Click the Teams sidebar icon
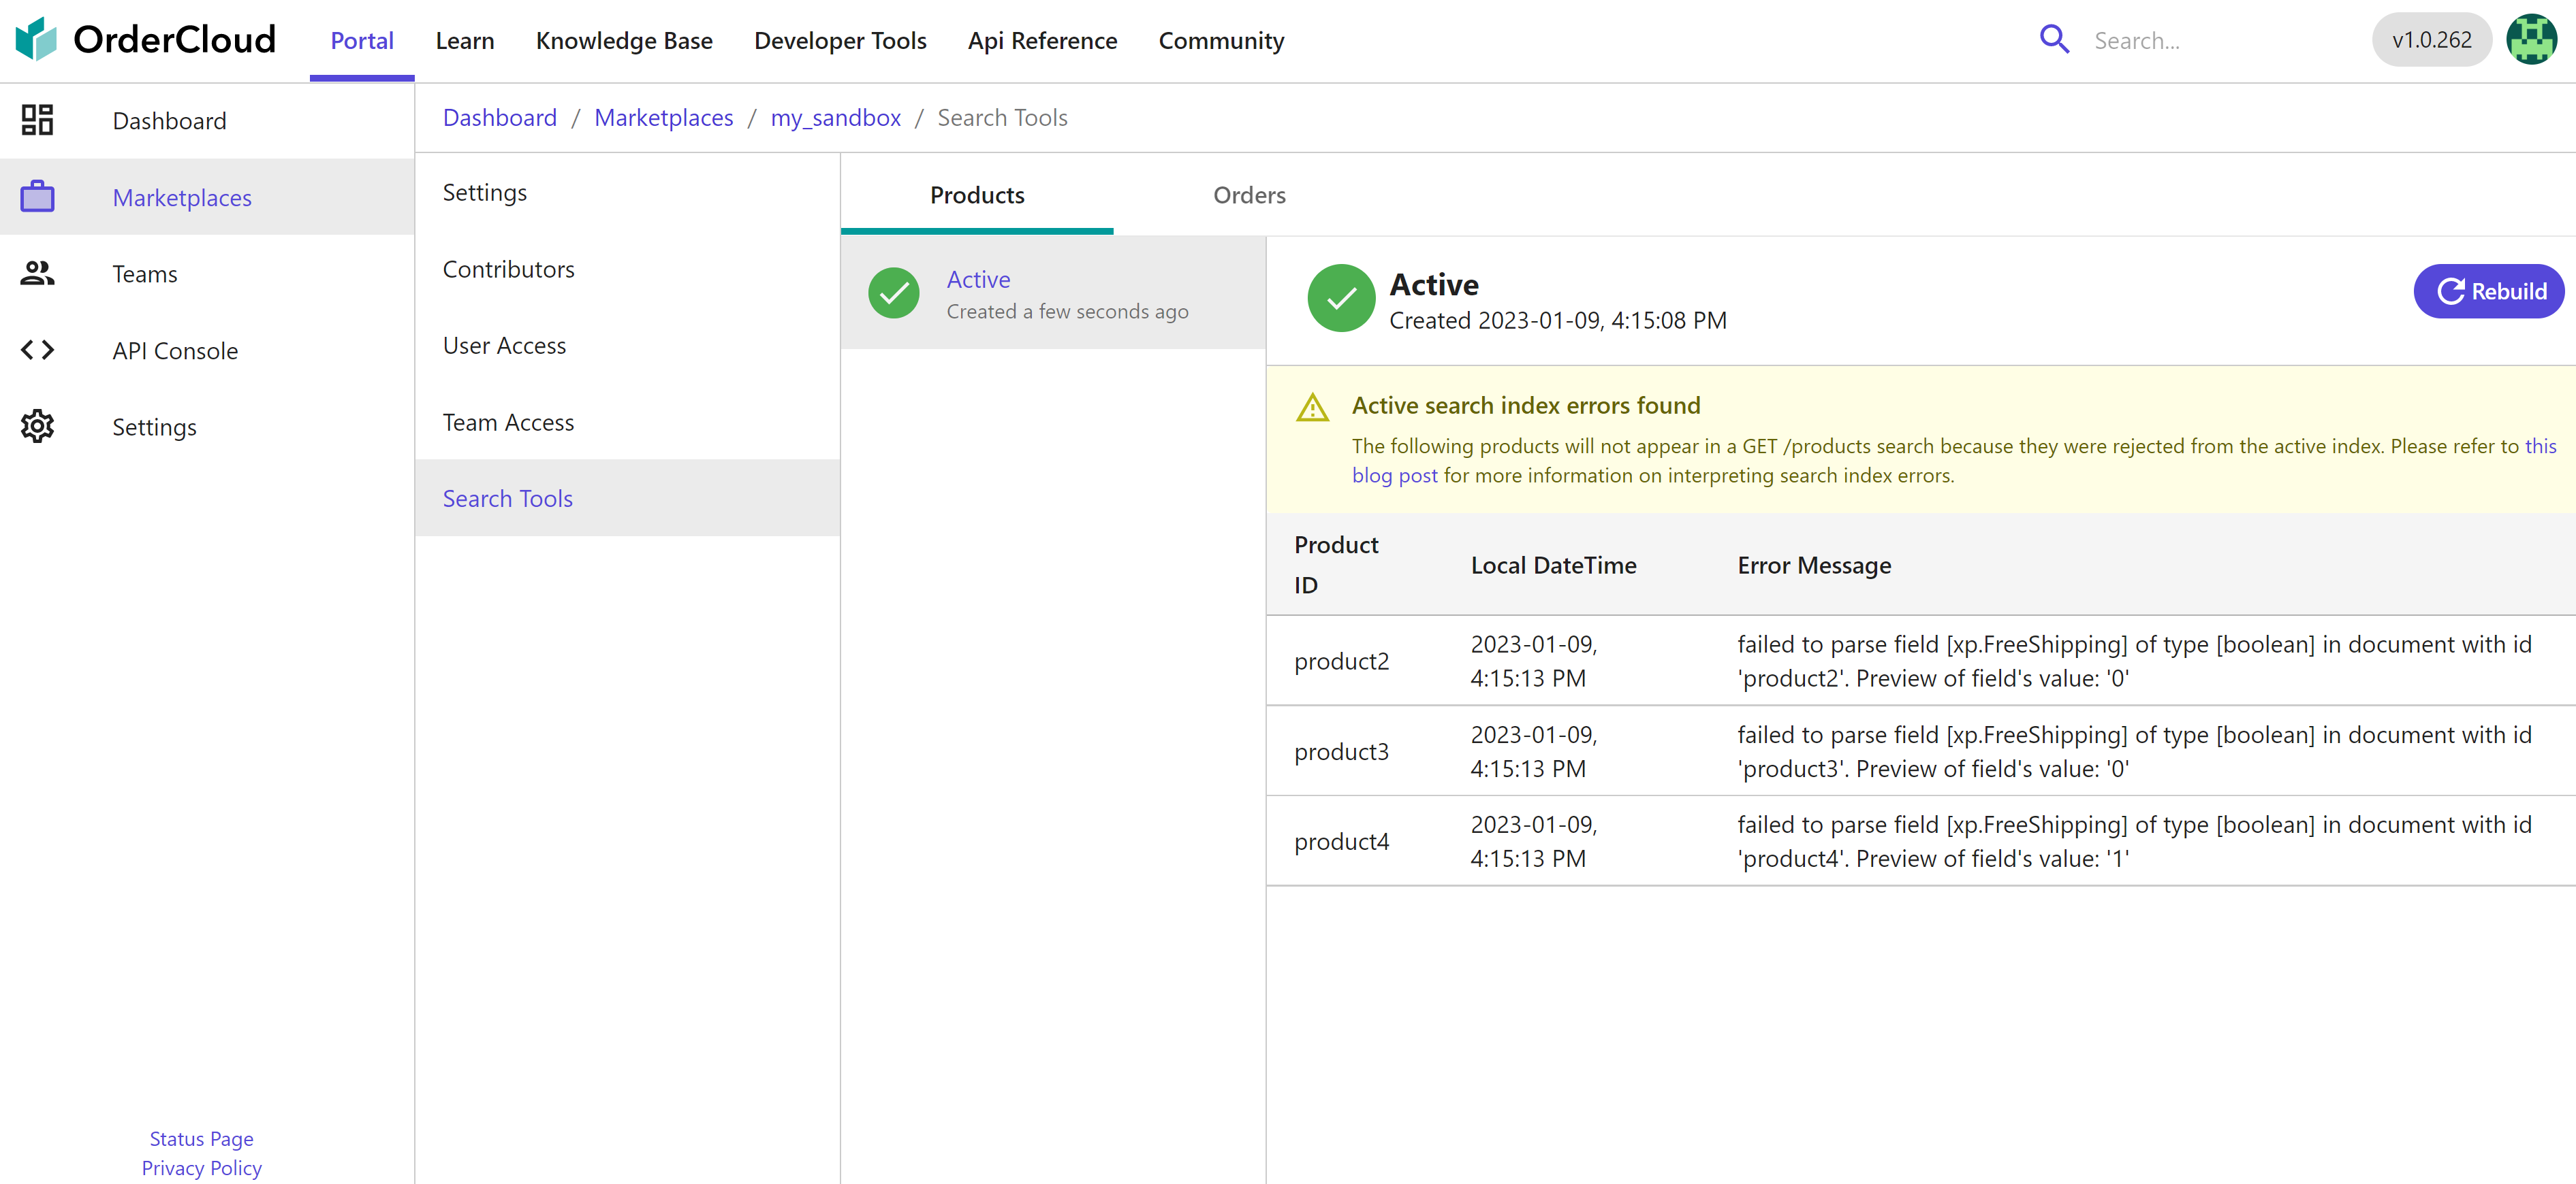 [36, 273]
